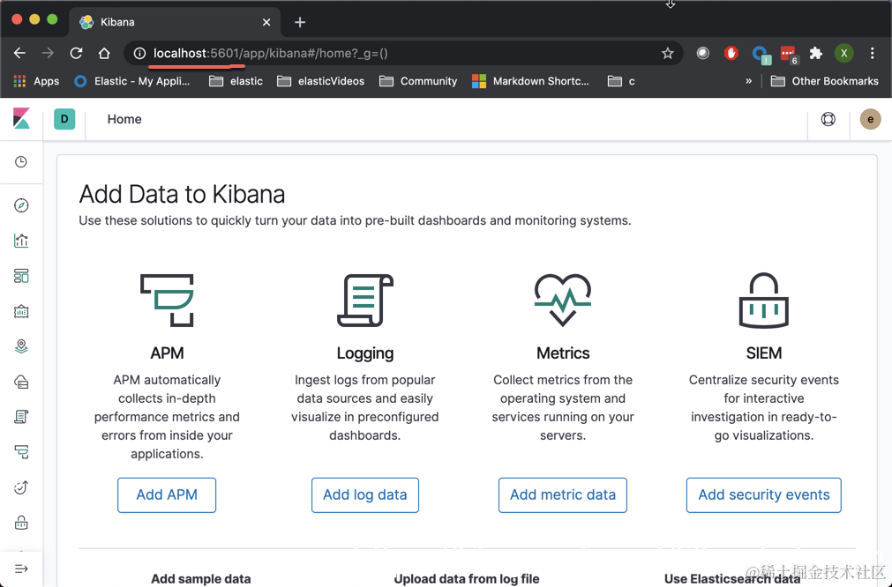Show more bookmarks chevron
The image size is (892, 587).
(x=749, y=81)
